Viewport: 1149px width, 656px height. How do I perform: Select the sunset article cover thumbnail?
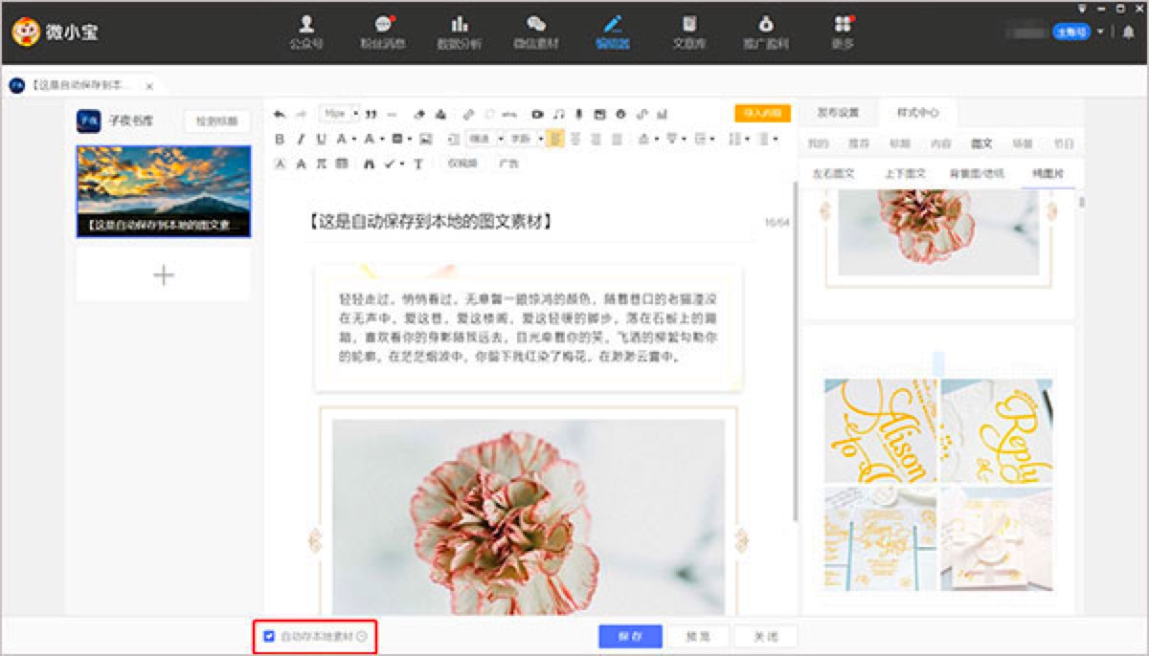[164, 191]
